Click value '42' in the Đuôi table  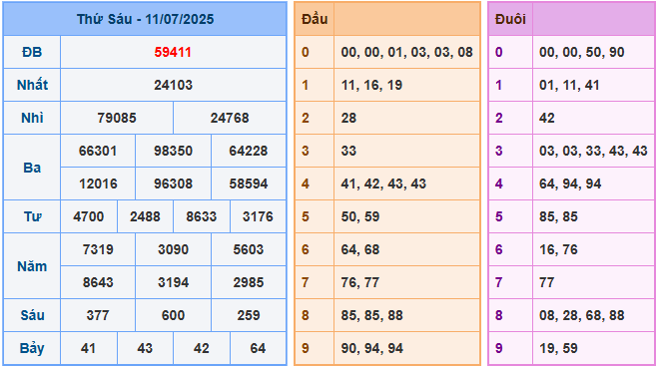547,118
